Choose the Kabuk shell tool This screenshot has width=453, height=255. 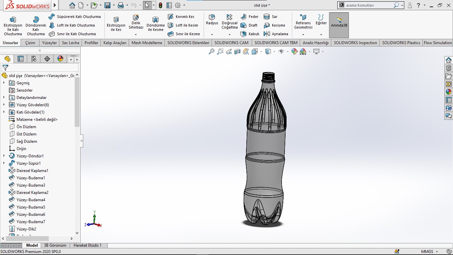click(x=250, y=34)
